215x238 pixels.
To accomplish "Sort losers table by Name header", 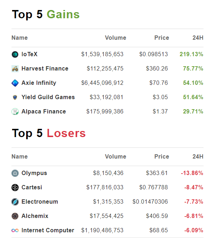I will 19,157.
